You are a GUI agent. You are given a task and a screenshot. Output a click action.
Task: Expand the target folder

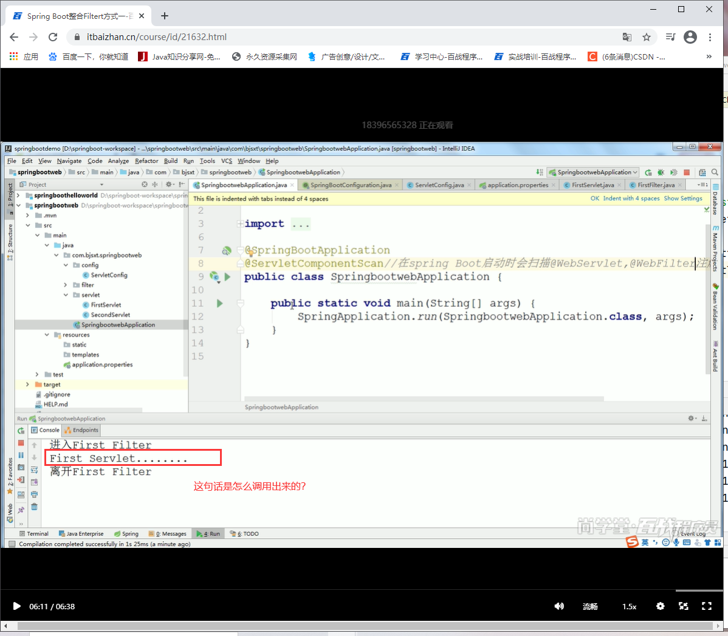tap(28, 385)
